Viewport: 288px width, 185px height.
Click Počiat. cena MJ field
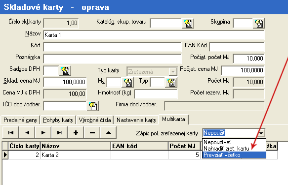coord(243,70)
